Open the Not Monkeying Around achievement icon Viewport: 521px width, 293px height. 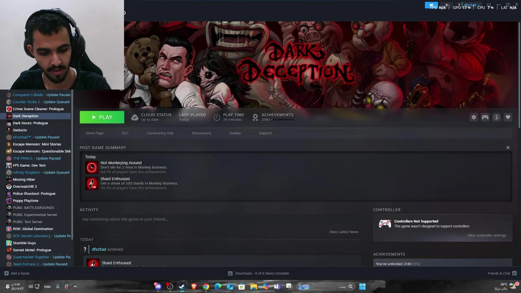click(92, 167)
